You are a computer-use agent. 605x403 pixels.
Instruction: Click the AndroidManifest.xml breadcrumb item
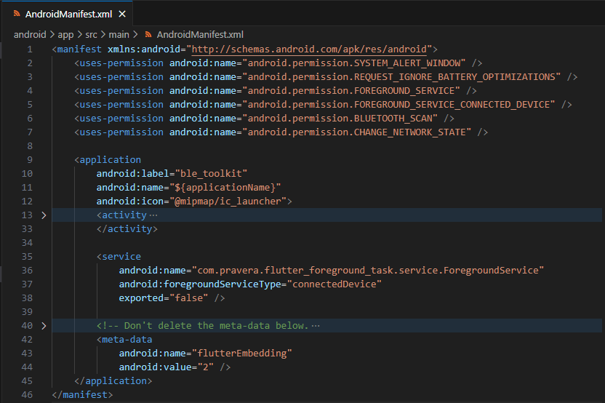[200, 34]
